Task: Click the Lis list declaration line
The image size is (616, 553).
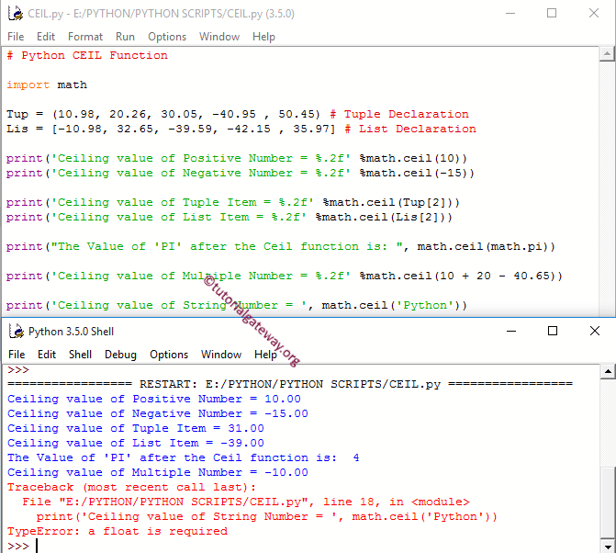Action: [x=241, y=129]
